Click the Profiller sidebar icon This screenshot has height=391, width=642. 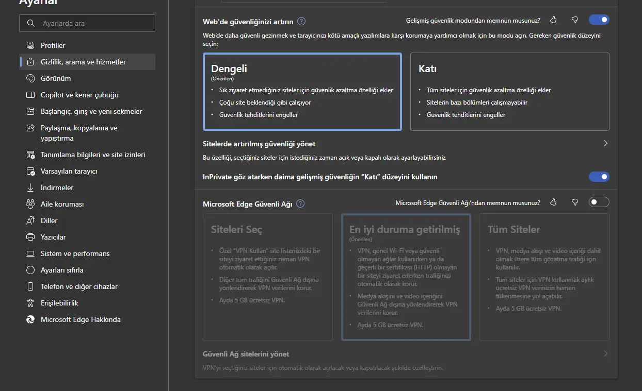tap(30, 45)
